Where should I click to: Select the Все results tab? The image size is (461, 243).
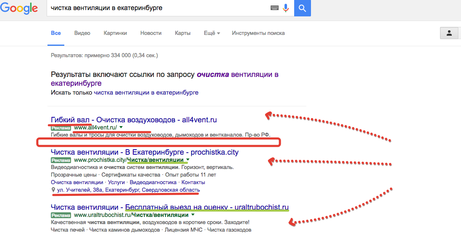56,33
